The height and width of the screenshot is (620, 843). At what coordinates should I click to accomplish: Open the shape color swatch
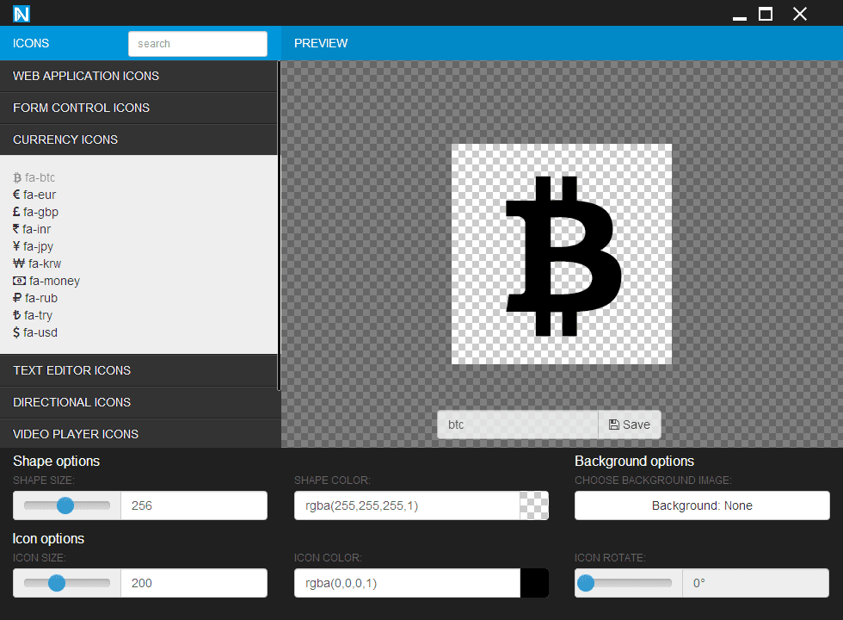[x=534, y=505]
